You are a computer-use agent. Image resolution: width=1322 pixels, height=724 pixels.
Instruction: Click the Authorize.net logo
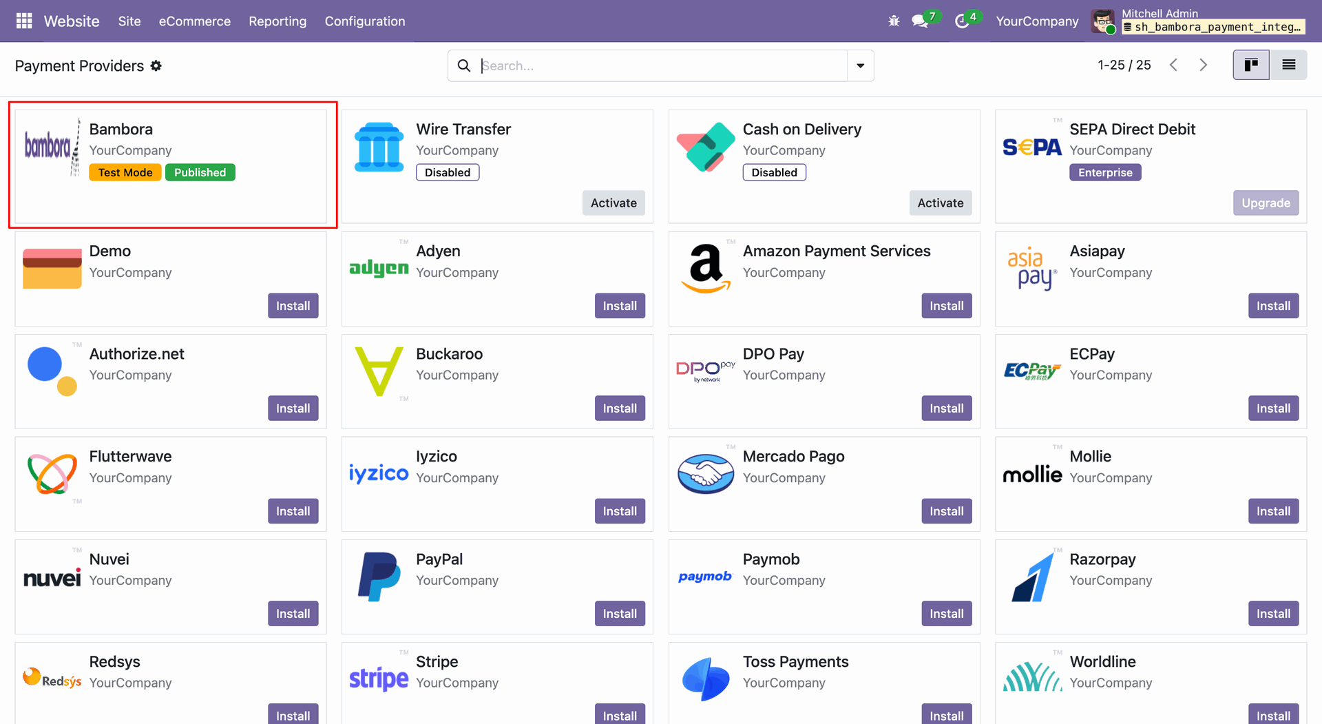click(52, 371)
